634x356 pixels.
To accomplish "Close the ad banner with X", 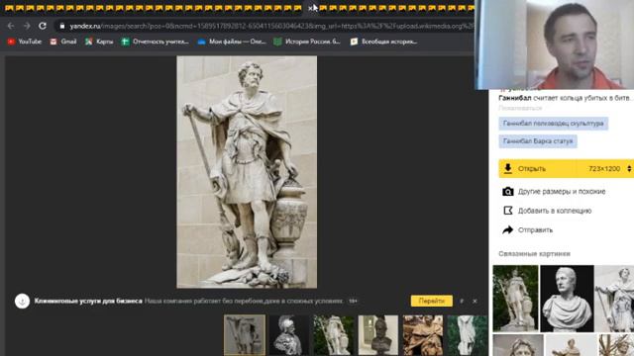I will click(475, 301).
